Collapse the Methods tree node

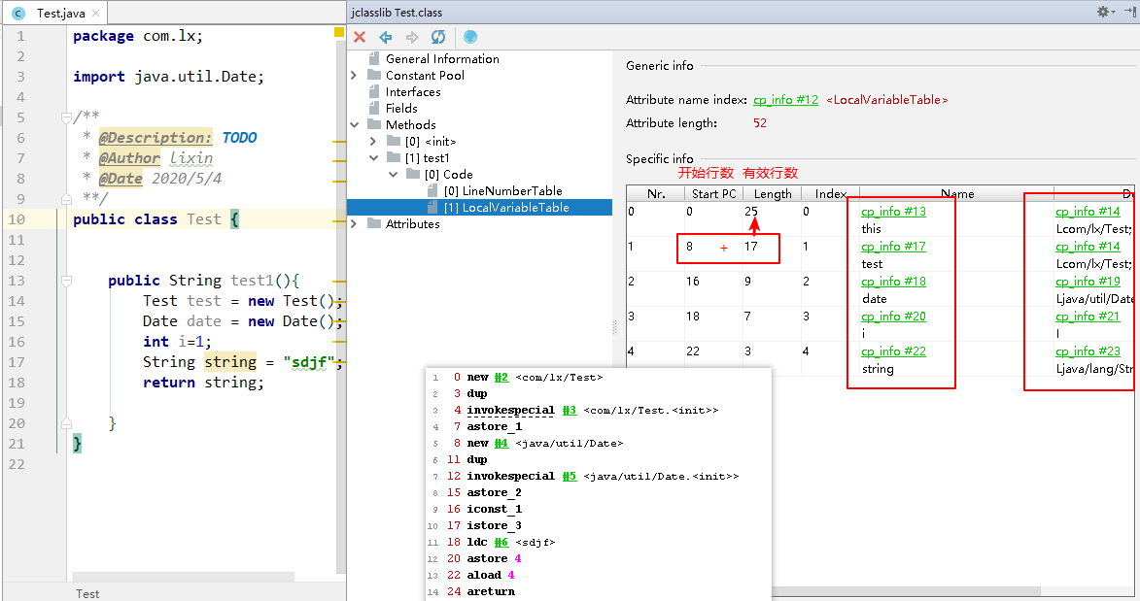[354, 125]
